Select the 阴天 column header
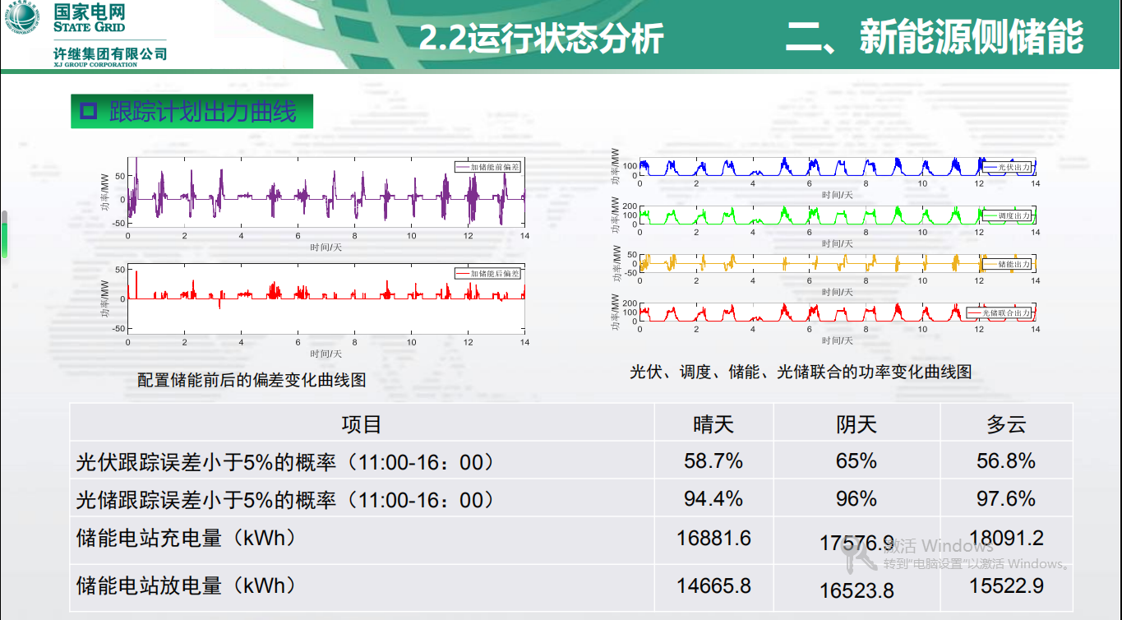This screenshot has height=620, width=1122. [x=857, y=423]
